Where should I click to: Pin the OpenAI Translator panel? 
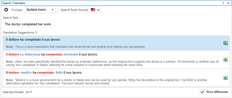click(x=223, y=3)
